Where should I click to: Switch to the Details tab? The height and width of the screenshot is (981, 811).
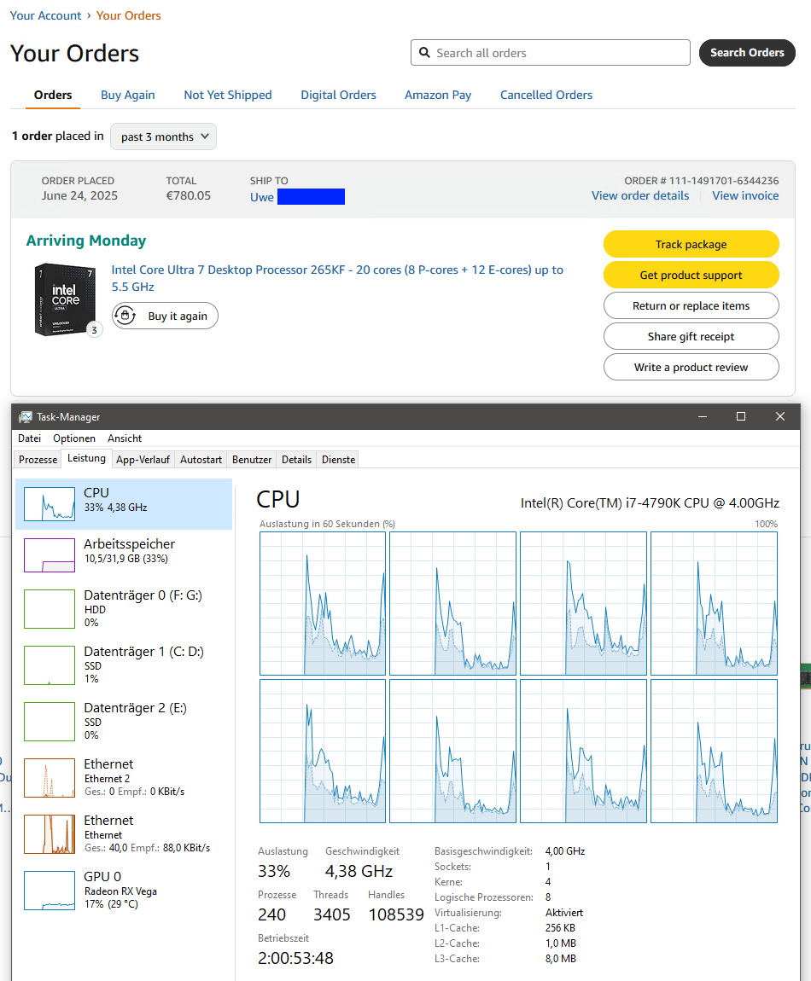coord(297,459)
